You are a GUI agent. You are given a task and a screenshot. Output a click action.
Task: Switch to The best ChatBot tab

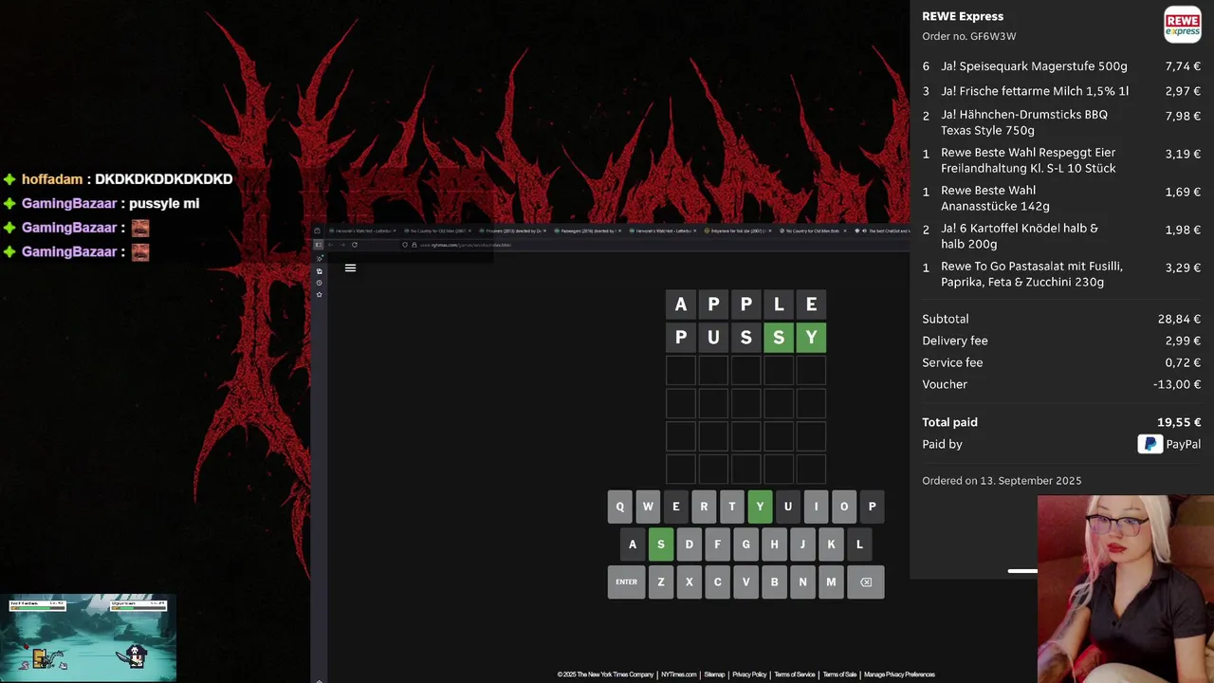(x=882, y=231)
